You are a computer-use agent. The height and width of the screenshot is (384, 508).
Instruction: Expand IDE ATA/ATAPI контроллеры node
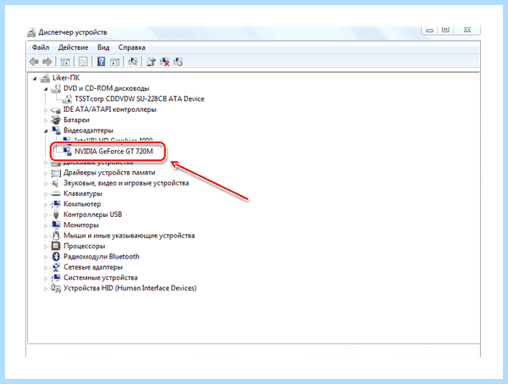coord(46,110)
